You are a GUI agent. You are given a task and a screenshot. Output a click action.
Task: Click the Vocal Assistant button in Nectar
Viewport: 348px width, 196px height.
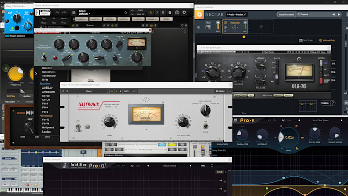pyautogui.click(x=286, y=15)
